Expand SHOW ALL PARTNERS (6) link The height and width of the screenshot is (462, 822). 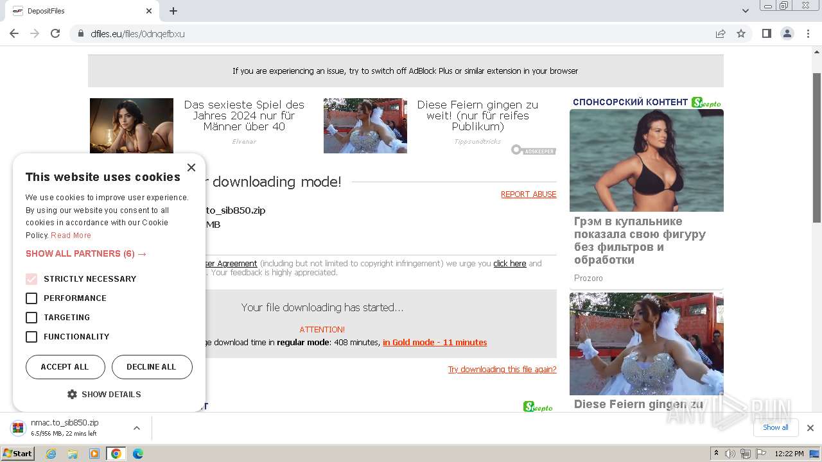pyautogui.click(x=86, y=253)
